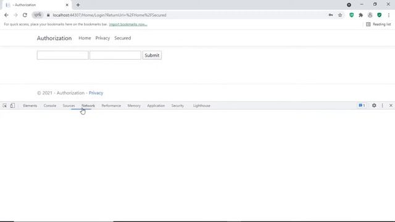Open the saved password key icon
The height and width of the screenshot is (222, 395).
(331, 15)
